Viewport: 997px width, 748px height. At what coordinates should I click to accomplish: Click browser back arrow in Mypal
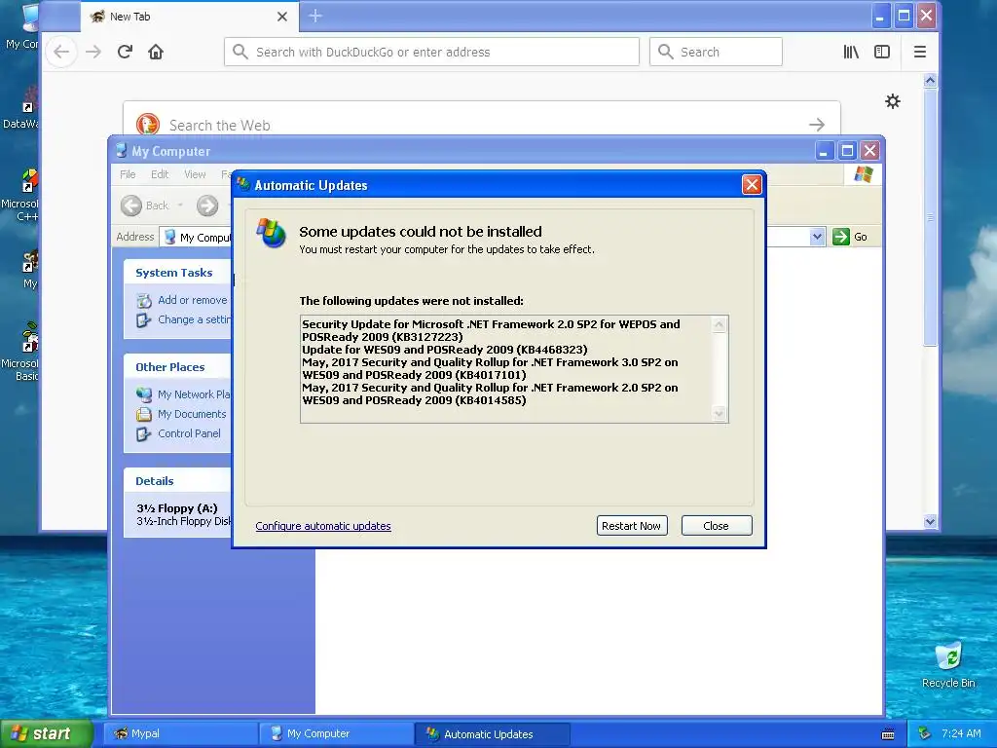[61, 52]
